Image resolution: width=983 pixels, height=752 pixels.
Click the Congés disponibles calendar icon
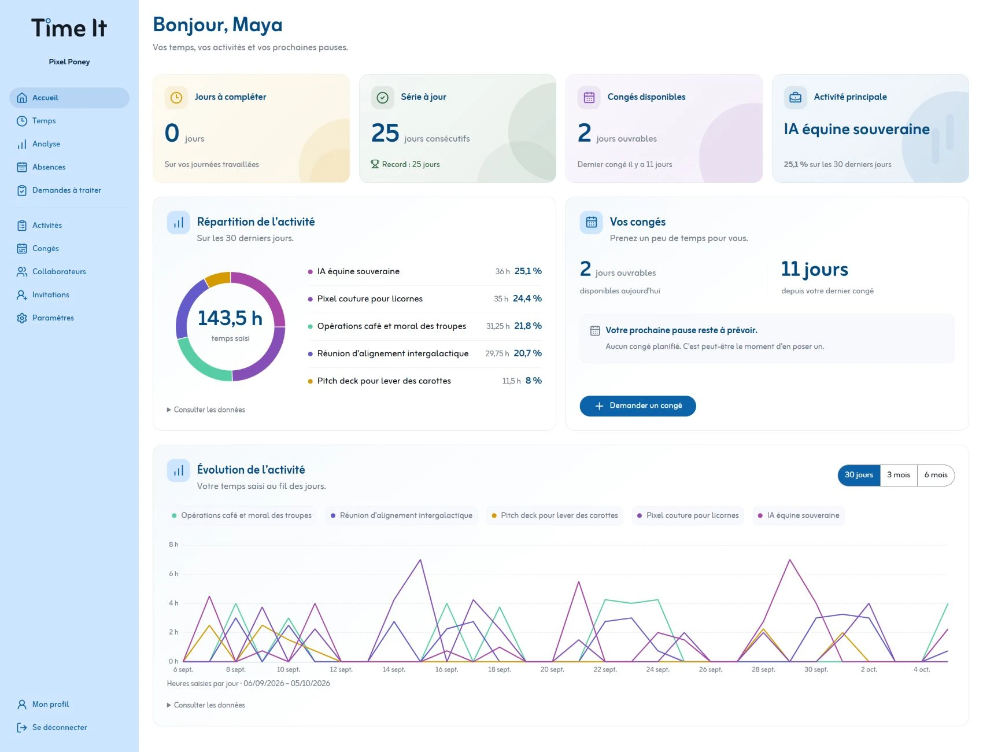point(589,98)
